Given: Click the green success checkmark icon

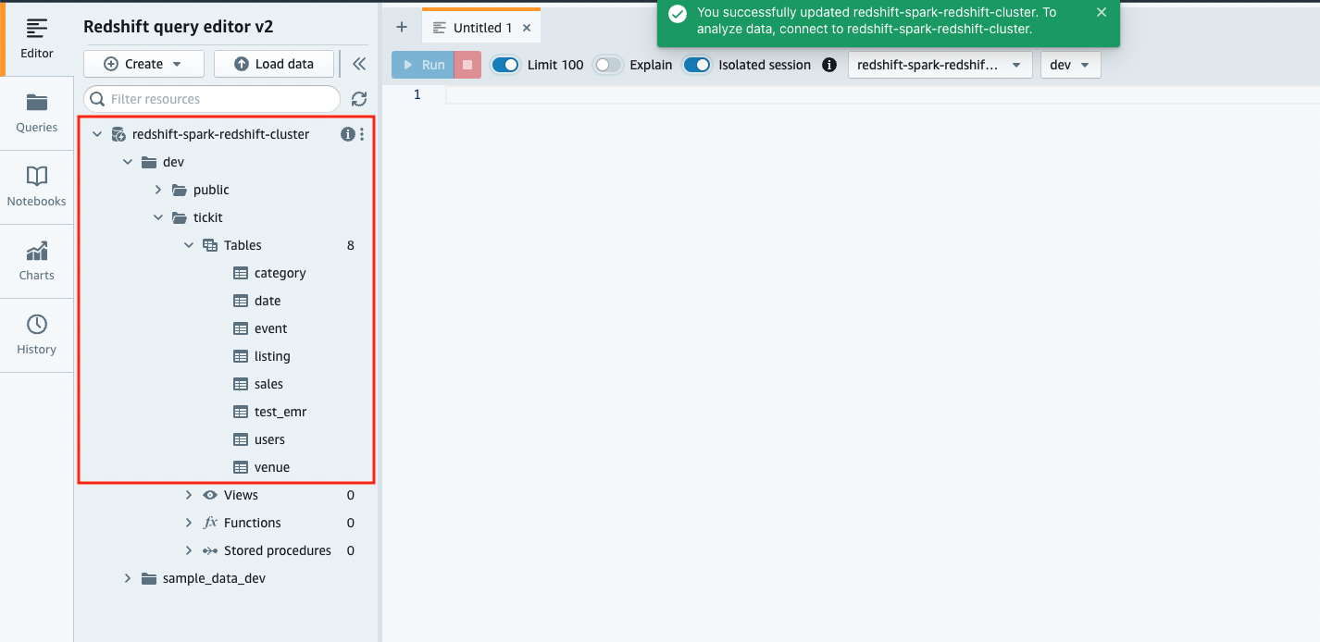Looking at the screenshot, I should [x=678, y=13].
